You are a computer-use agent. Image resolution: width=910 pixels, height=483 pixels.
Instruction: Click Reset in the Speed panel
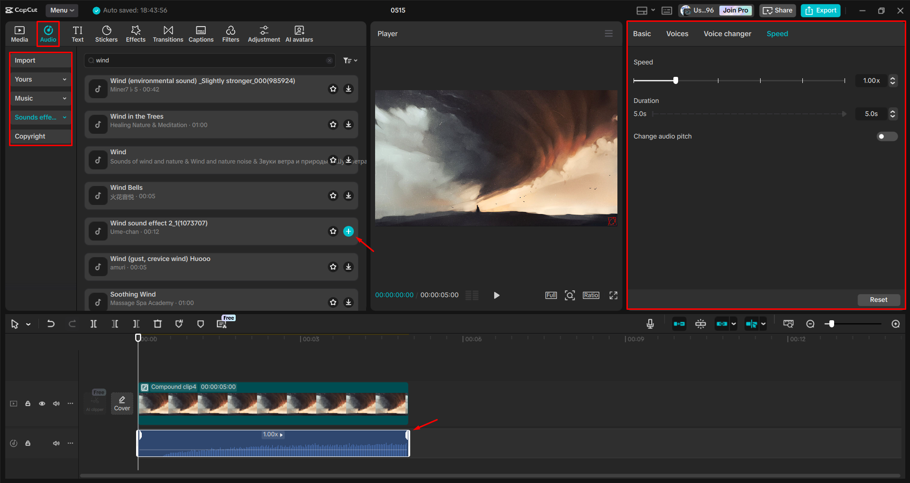pos(878,299)
